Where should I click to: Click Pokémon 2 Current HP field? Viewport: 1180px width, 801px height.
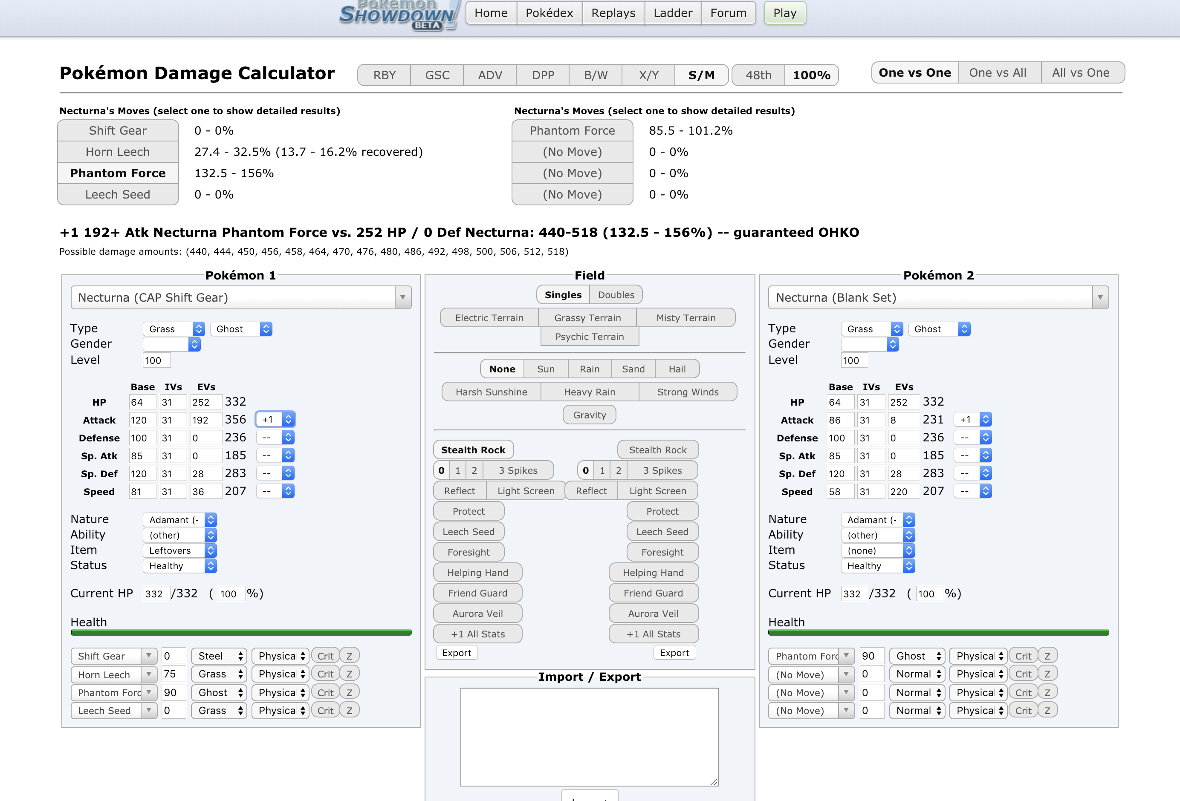click(x=855, y=594)
